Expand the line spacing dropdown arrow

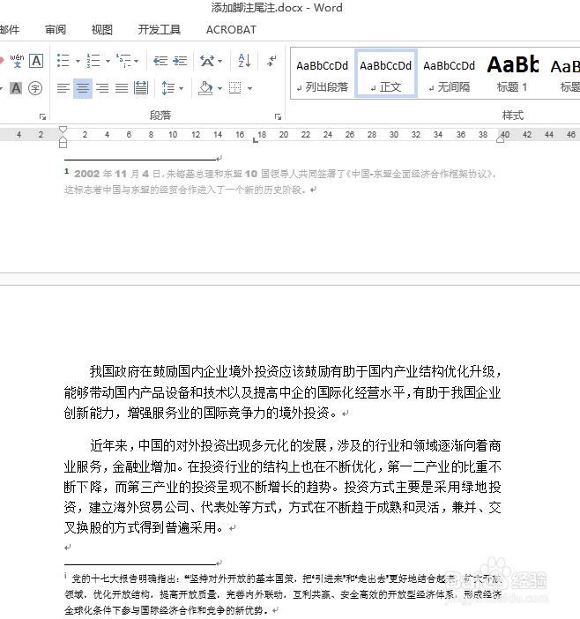(181, 88)
